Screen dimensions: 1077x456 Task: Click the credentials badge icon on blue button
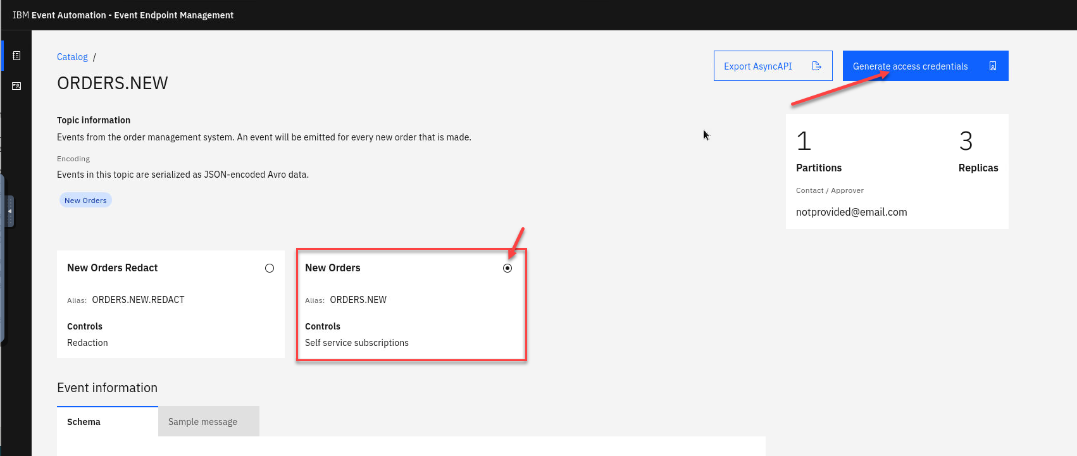coord(992,66)
